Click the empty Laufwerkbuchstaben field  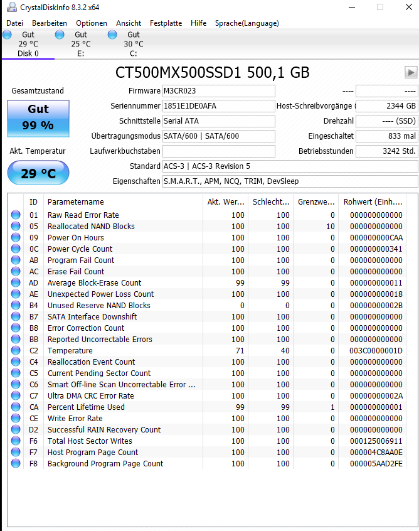[219, 151]
